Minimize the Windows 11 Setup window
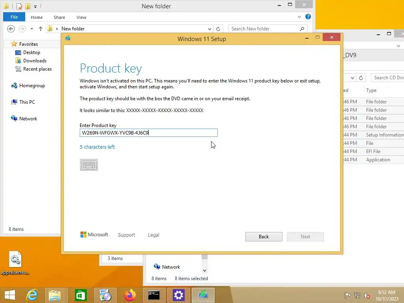The width and height of the screenshot is (404, 303). pos(307,38)
